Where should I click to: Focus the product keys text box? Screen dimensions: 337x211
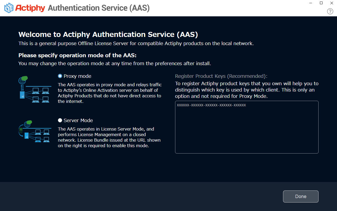click(247, 127)
